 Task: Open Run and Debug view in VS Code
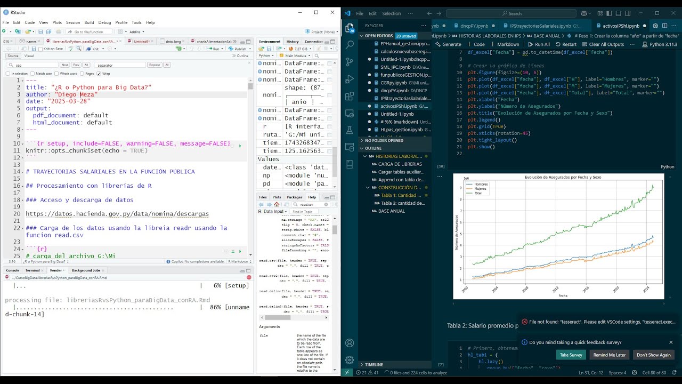pyautogui.click(x=350, y=79)
